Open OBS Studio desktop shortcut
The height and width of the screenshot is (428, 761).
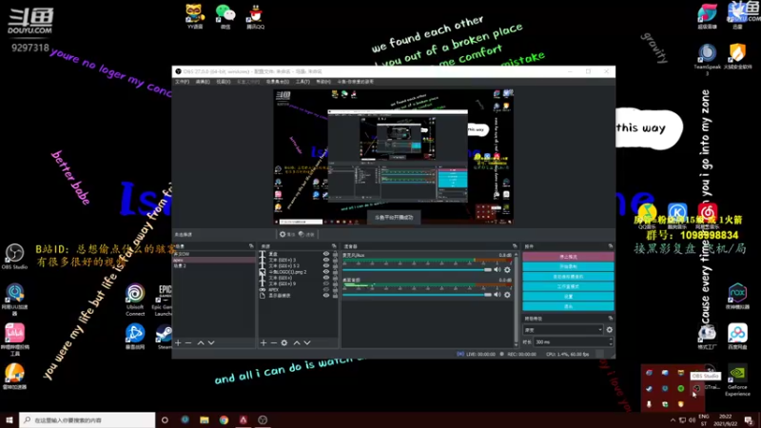coord(14,257)
